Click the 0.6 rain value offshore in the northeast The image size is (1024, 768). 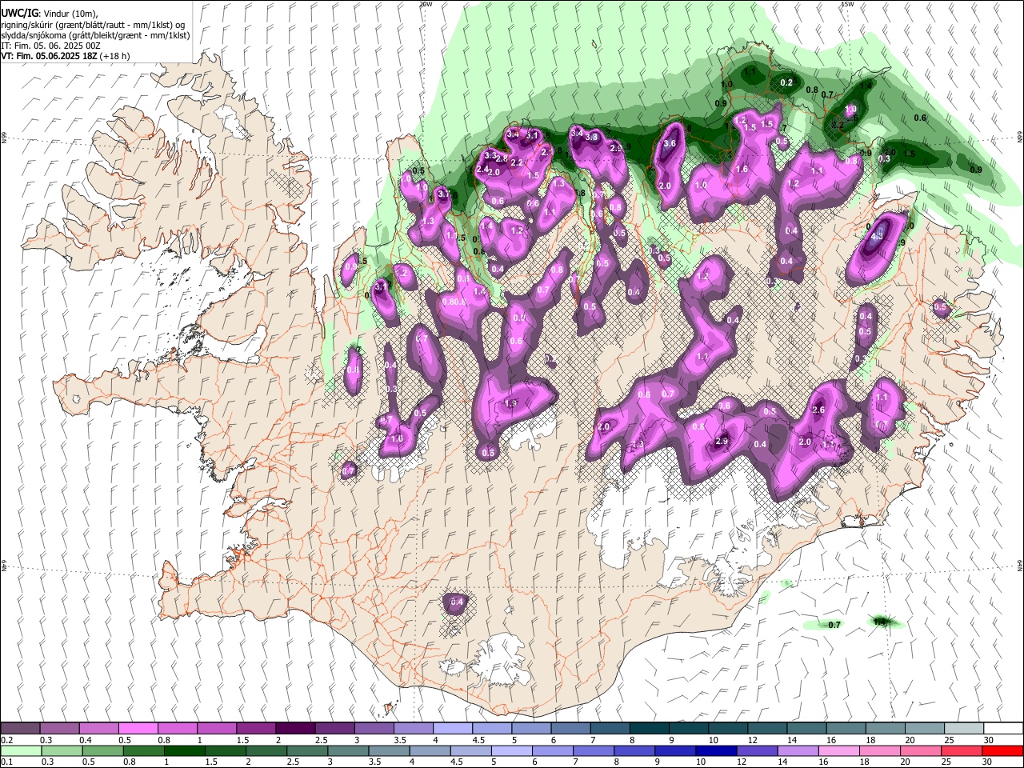[x=920, y=118]
